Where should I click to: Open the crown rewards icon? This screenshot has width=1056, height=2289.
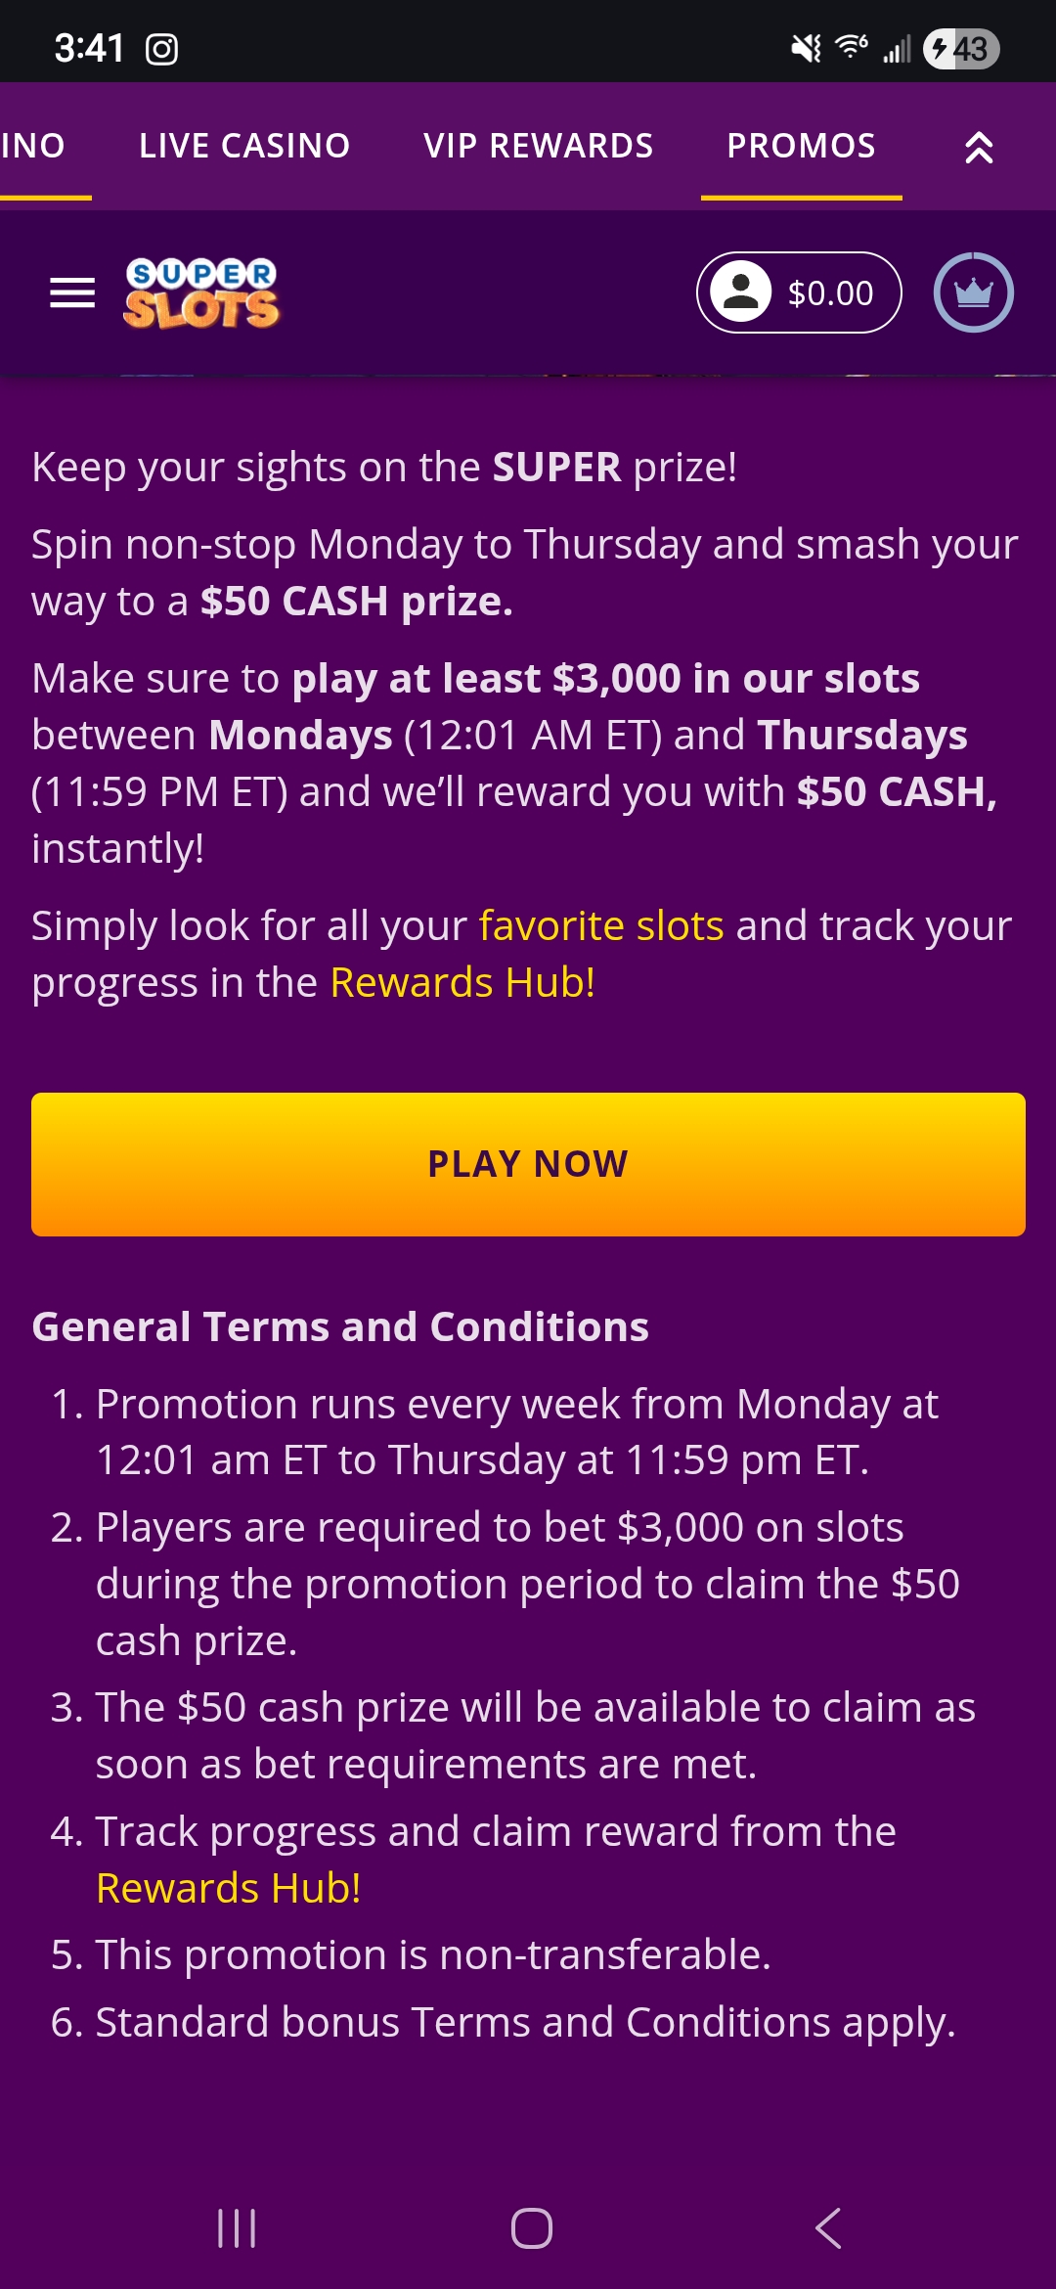pos(973,292)
